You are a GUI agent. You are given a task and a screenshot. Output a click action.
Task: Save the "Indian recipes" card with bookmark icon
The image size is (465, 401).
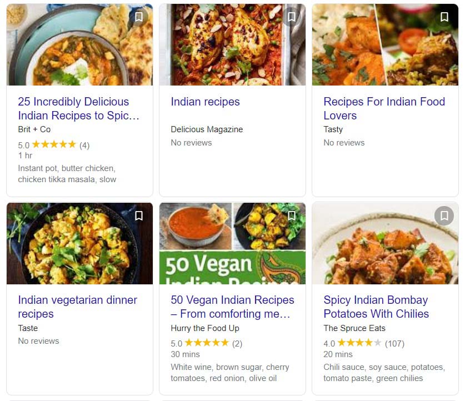pyautogui.click(x=291, y=17)
